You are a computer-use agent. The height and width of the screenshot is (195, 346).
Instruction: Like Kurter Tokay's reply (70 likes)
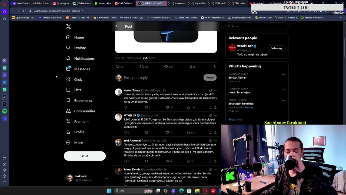coord(169,107)
